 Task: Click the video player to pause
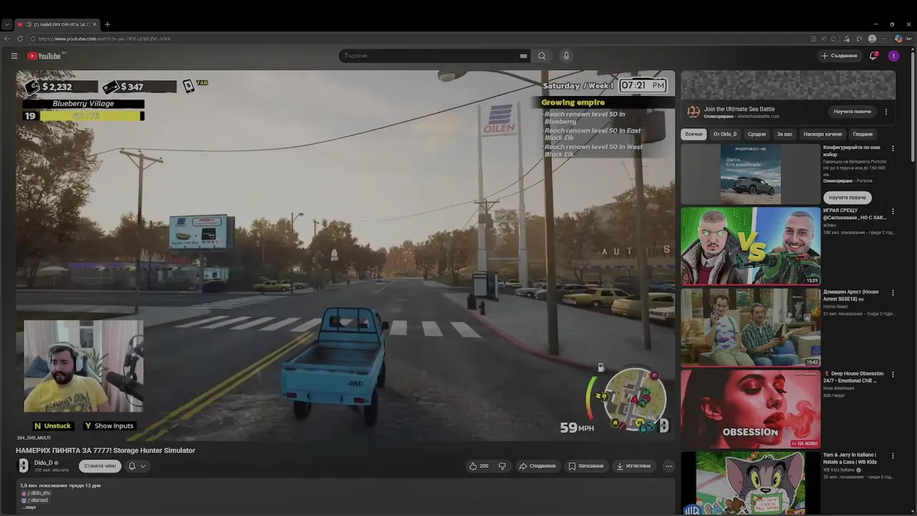coord(345,255)
